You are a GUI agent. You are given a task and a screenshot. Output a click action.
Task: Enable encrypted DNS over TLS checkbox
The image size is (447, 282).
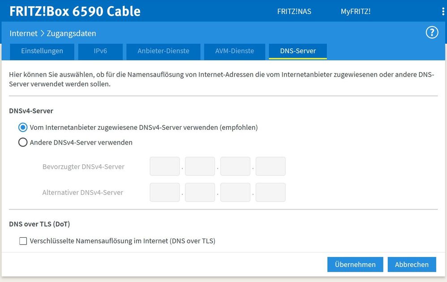[x=23, y=241]
